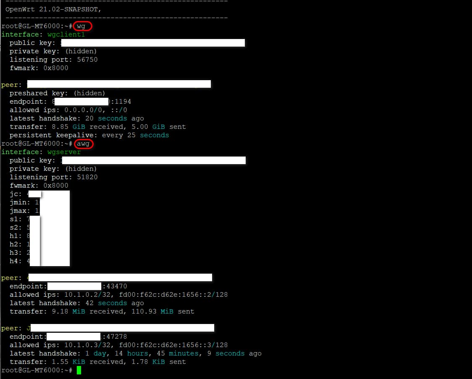Click the green terminal cursor at the prompt
The height and width of the screenshot is (379, 472).
(79, 370)
